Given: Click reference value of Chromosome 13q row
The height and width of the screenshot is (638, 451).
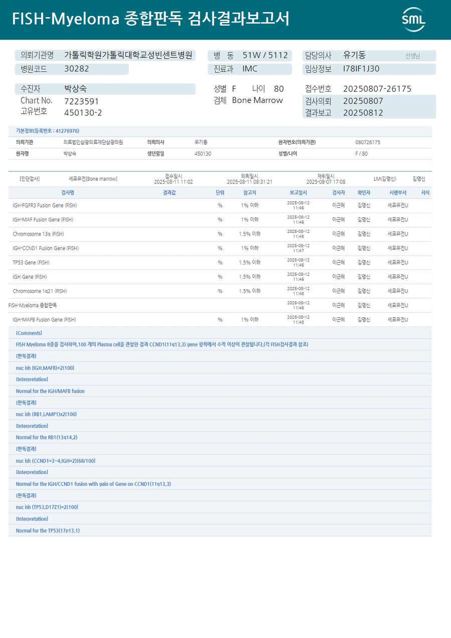Looking at the screenshot, I should [250, 234].
